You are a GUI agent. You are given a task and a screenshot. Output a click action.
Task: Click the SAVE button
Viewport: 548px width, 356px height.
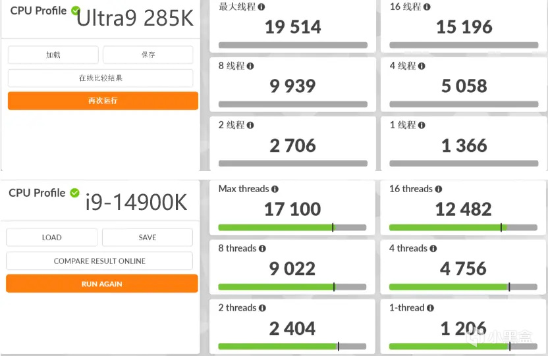tap(147, 238)
